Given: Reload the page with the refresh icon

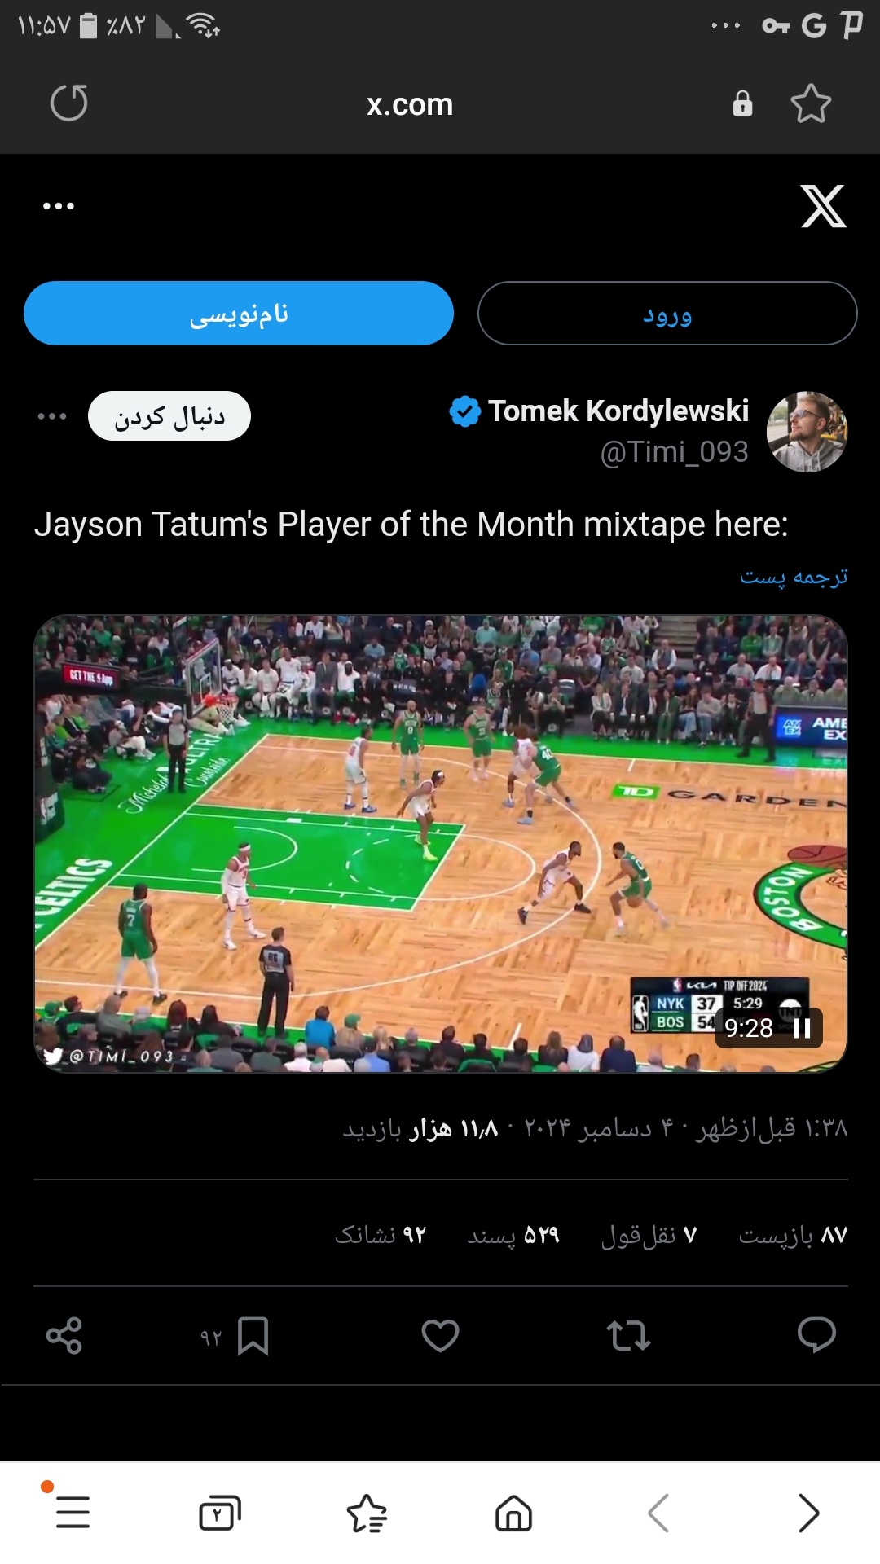Looking at the screenshot, I should click(x=69, y=103).
